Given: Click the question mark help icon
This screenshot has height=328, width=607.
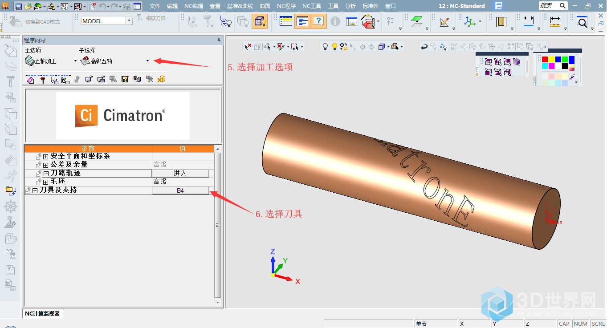Looking at the screenshot, I should pyautogui.click(x=318, y=21).
